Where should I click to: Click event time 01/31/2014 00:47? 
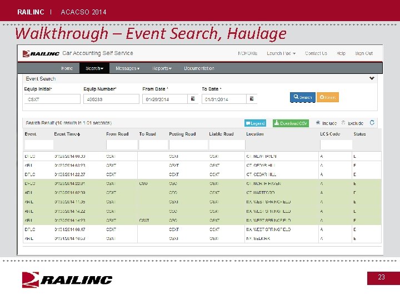(69, 229)
